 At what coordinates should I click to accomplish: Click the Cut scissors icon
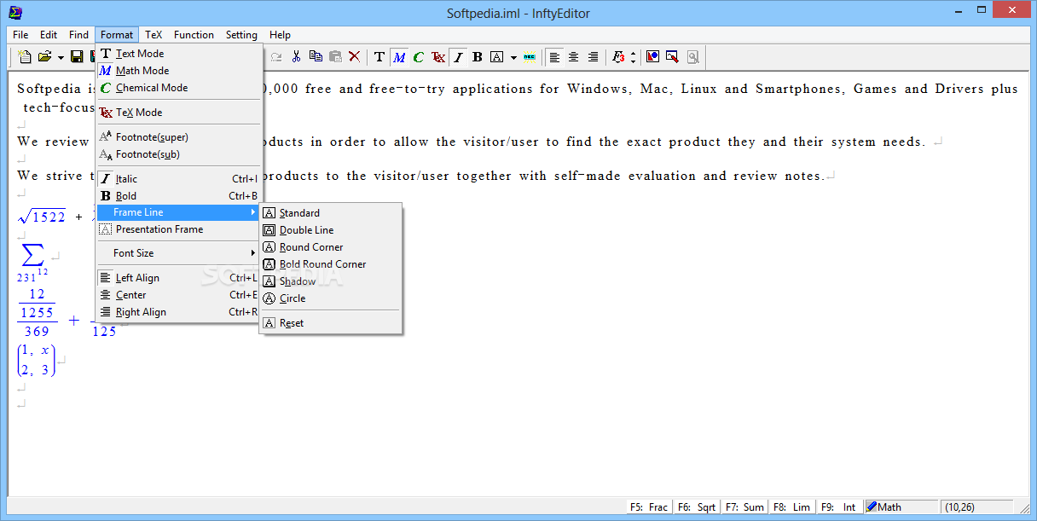tap(296, 57)
